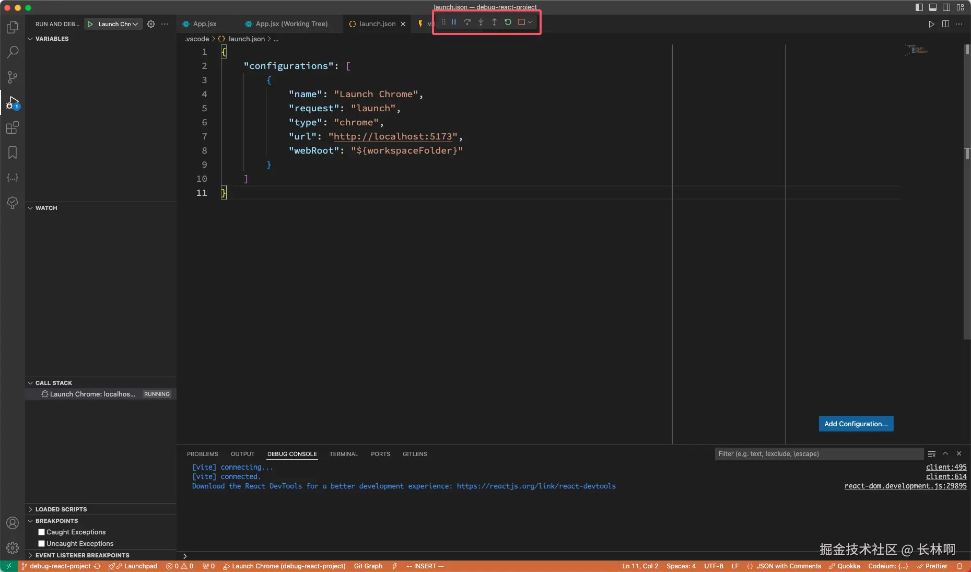971x572 pixels.
Task: Start debugging with green play button
Action: [x=90, y=24]
